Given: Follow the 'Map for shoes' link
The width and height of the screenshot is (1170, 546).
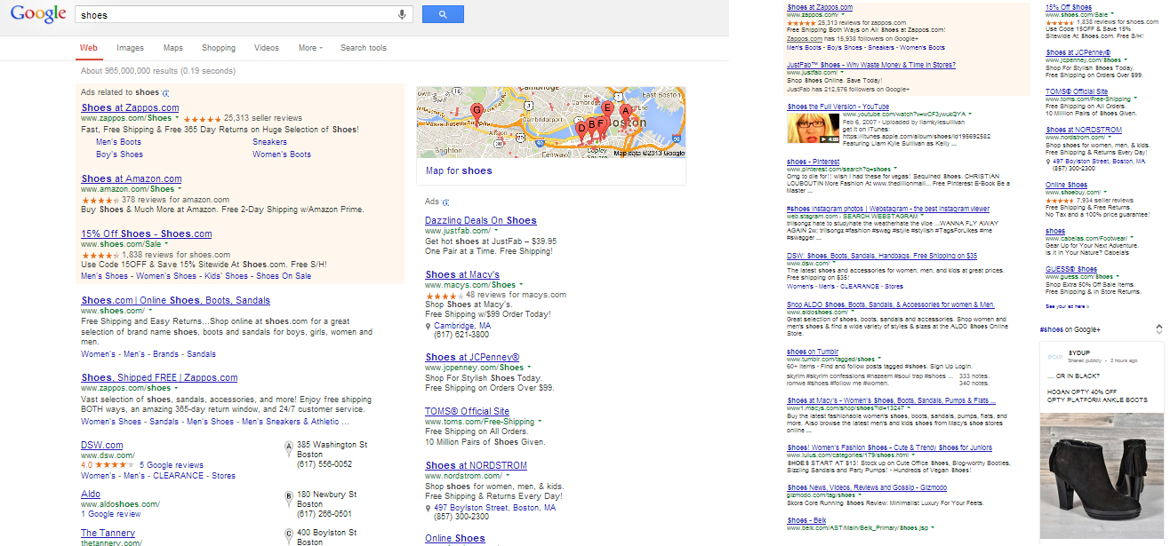Looking at the screenshot, I should click(459, 170).
